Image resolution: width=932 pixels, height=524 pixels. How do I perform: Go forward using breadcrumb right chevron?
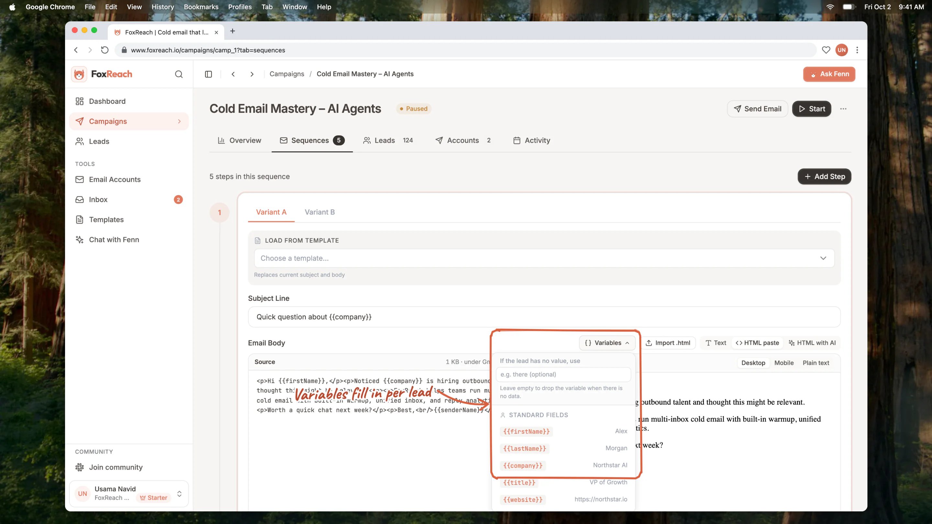[252, 74]
